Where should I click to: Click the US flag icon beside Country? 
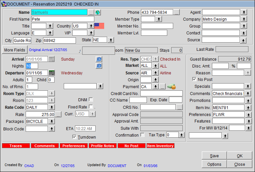point(99,26)
